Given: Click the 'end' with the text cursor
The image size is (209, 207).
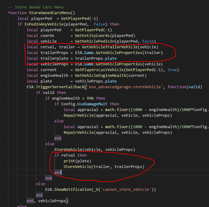Looking at the screenshot, I should point(58,172).
